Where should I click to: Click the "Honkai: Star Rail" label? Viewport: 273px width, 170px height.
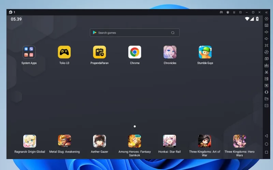coord(169,152)
